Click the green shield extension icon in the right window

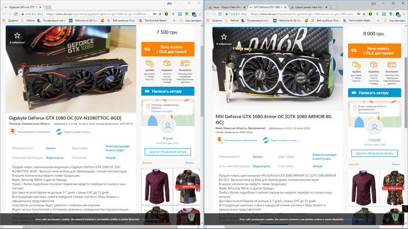pyautogui.click(x=391, y=14)
